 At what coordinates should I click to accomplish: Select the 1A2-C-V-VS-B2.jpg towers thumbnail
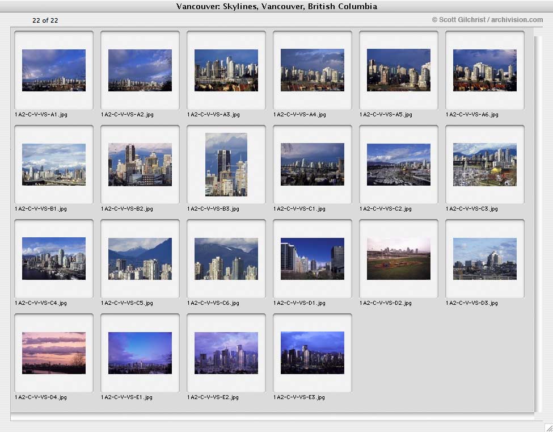[x=140, y=165]
